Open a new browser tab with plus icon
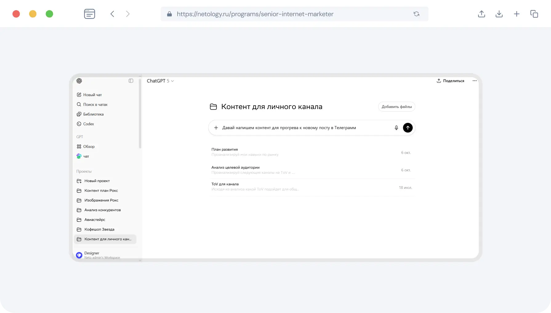This screenshot has height=313, width=551. point(517,14)
